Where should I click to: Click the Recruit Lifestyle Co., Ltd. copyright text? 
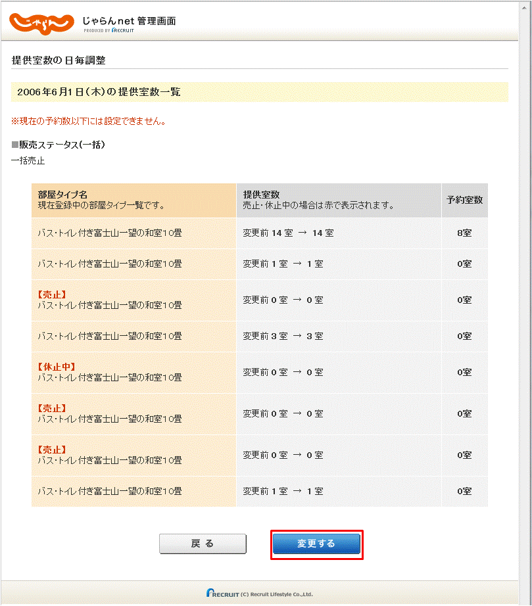279,594
